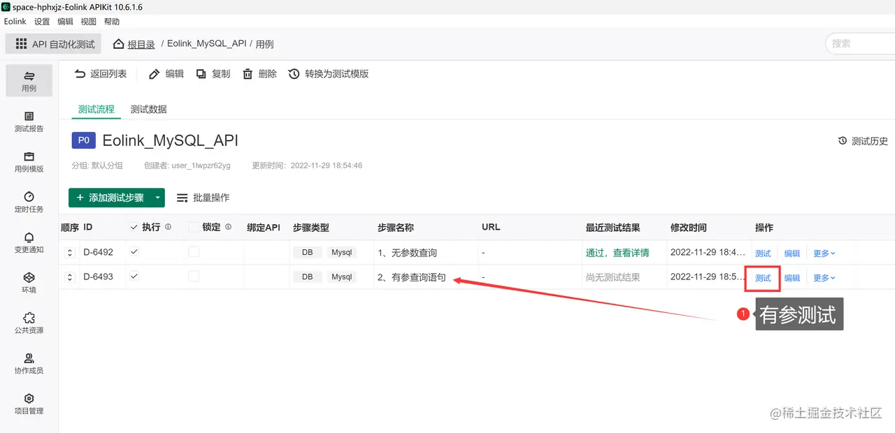Open the 用例 sidebar section
Screen dimensions: 895x433
coord(29,80)
